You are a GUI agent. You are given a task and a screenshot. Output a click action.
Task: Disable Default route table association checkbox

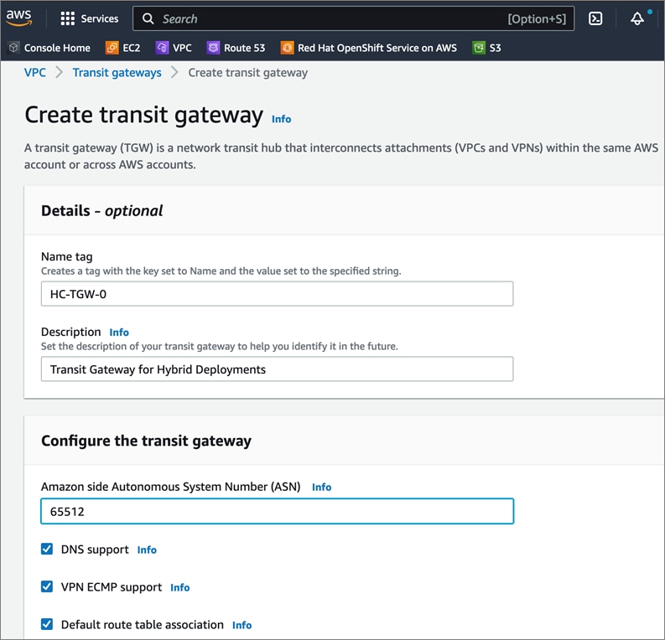coord(47,625)
